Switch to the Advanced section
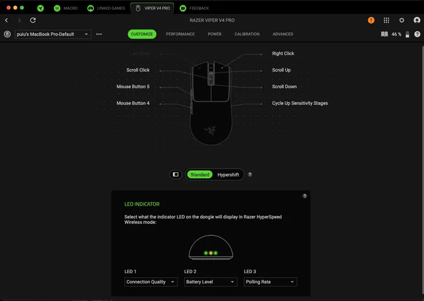The height and width of the screenshot is (301, 424). pos(283,34)
